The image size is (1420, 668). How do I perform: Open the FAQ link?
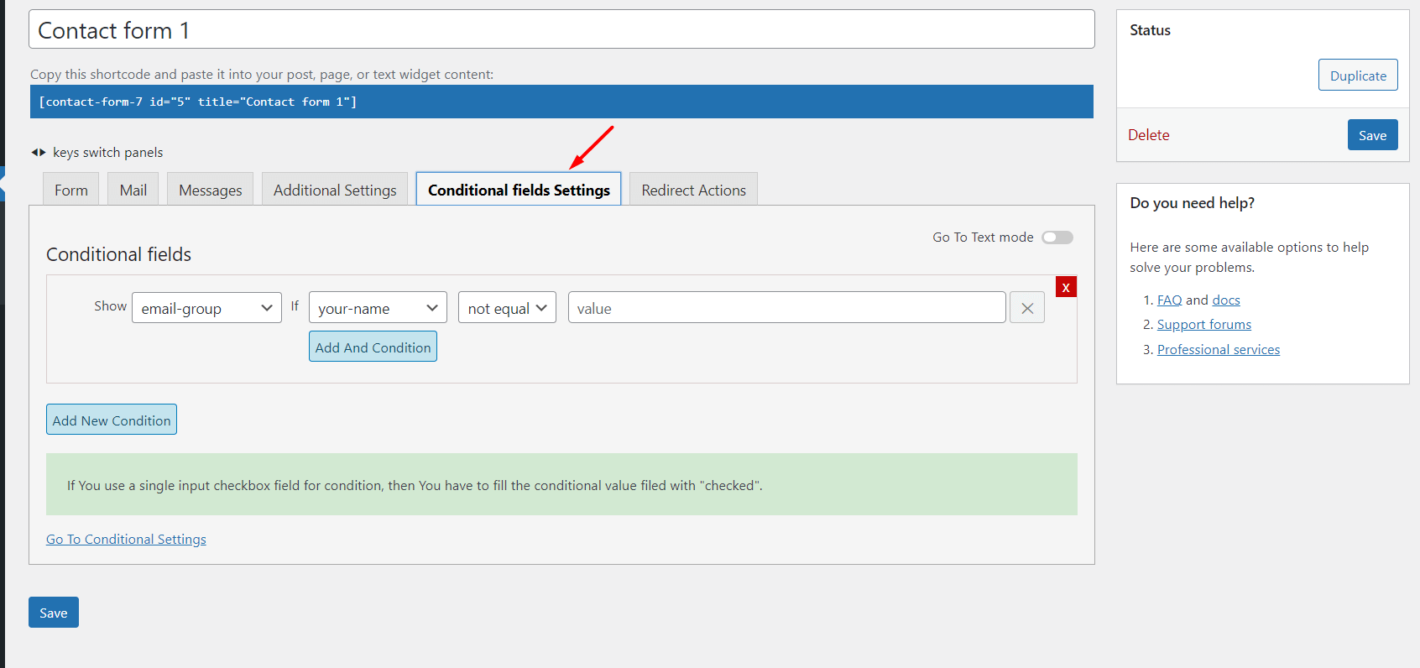(x=1169, y=300)
